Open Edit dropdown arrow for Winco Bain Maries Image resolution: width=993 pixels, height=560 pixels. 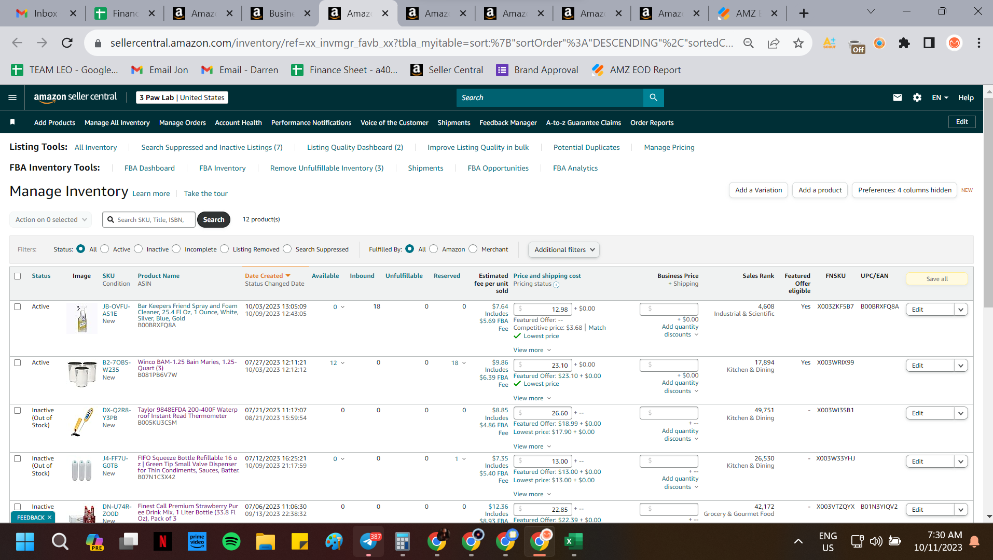(x=961, y=366)
